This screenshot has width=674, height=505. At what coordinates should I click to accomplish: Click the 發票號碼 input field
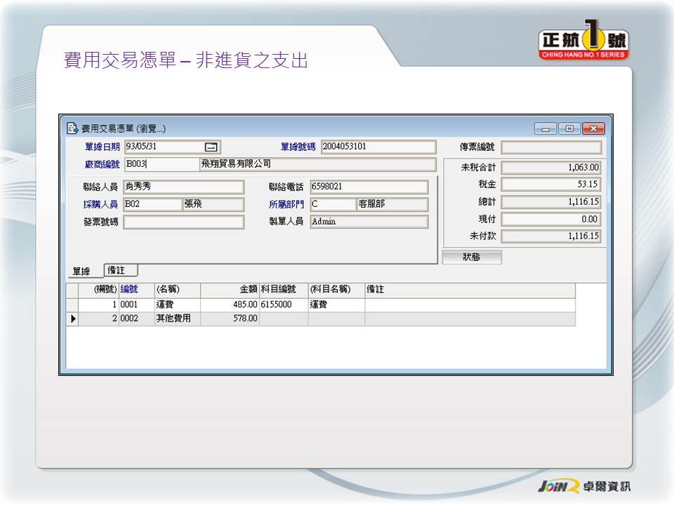(183, 222)
